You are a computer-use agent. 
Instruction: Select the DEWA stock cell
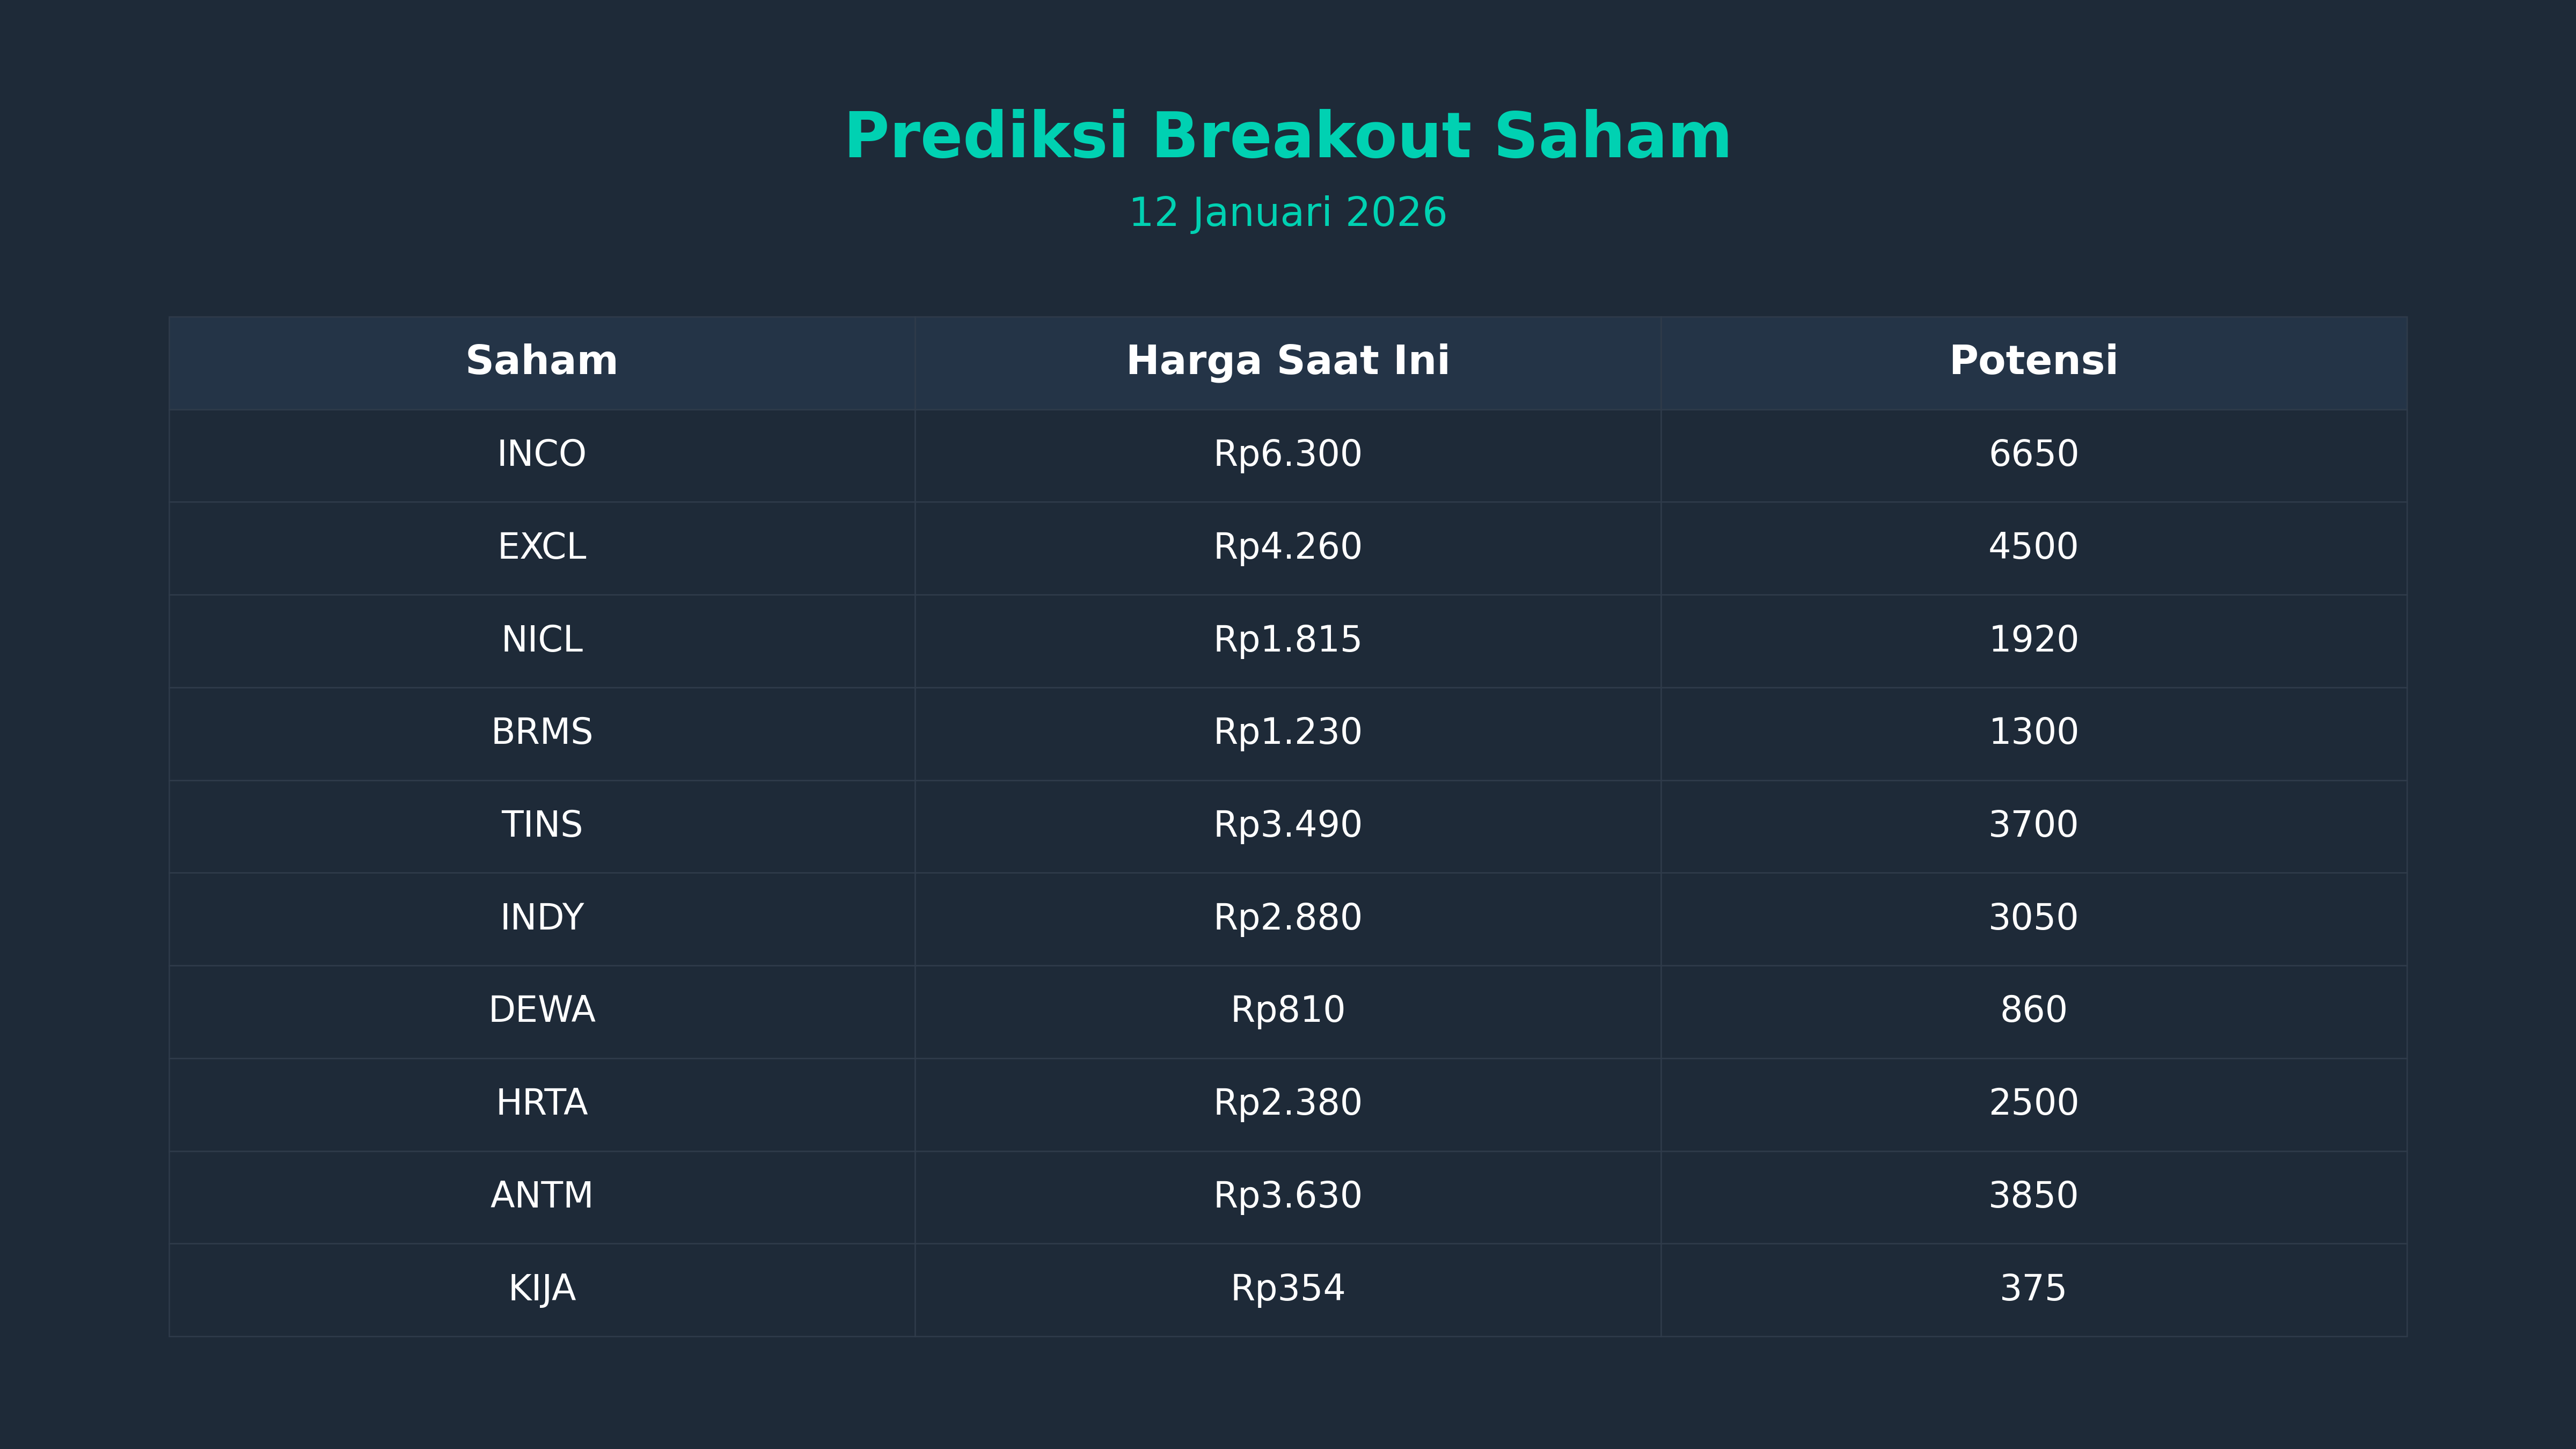541,1010
